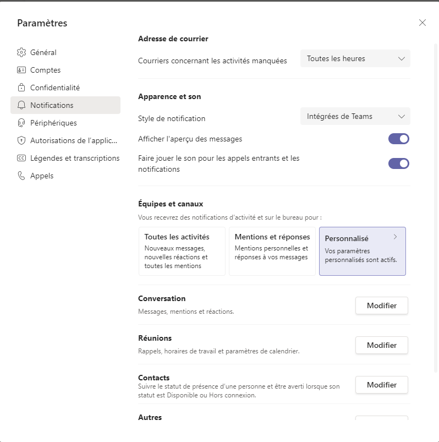
Task: Click Modifier for Réunions settings
Action: pyautogui.click(x=382, y=345)
